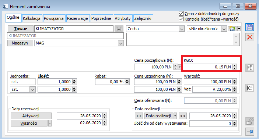This screenshot has height=139, width=259.
Task: Expand the small arrow next to magnifier icon
Action: [x=239, y=29]
